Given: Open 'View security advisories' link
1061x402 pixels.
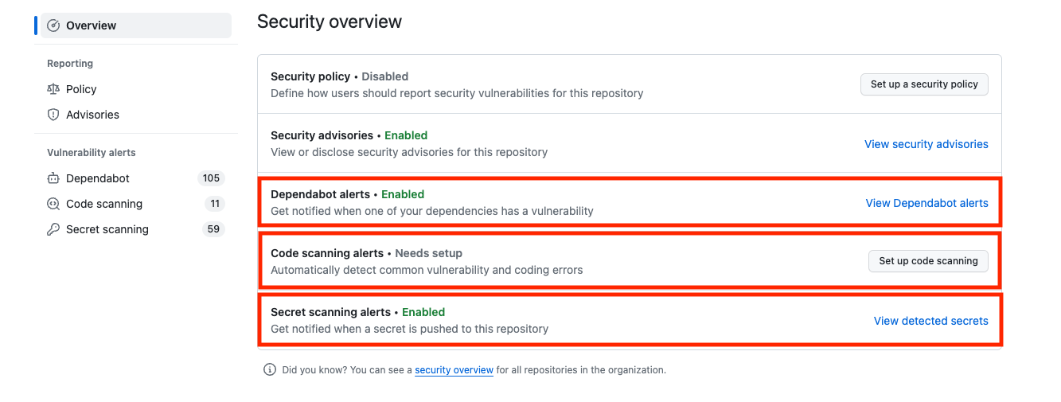Looking at the screenshot, I should [926, 144].
